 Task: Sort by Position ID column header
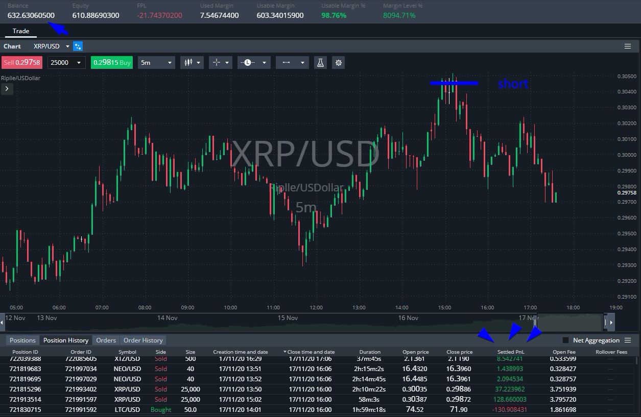(25, 352)
